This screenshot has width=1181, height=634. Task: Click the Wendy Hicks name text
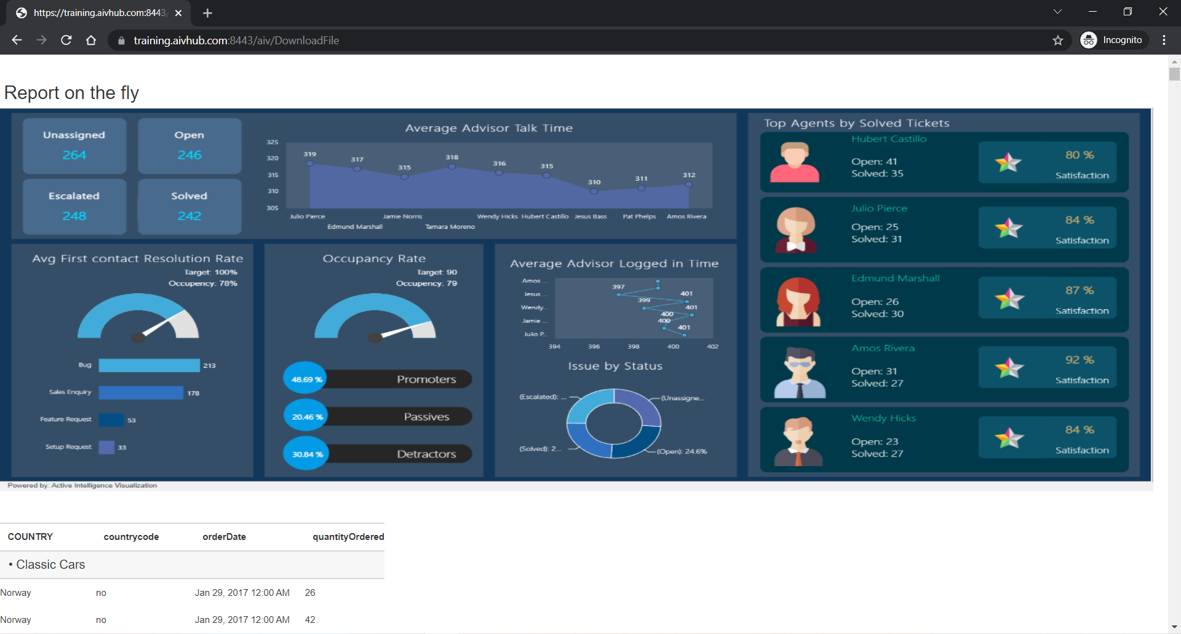pyautogui.click(x=883, y=418)
